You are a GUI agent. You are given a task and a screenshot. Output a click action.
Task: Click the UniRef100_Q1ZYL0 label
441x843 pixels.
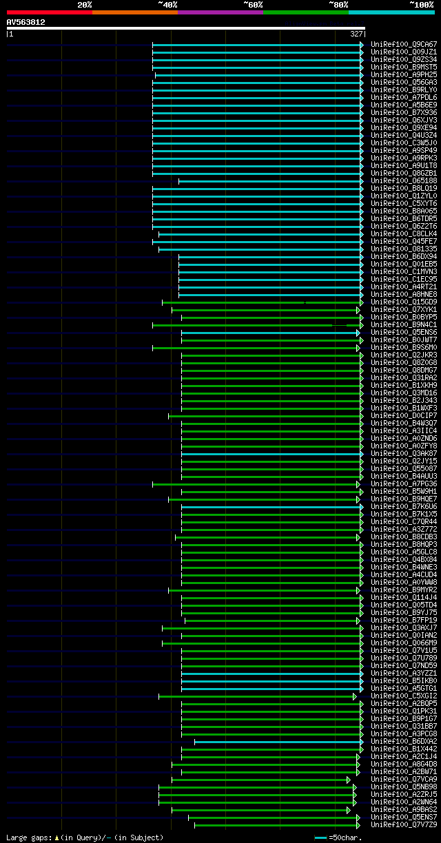(404, 196)
